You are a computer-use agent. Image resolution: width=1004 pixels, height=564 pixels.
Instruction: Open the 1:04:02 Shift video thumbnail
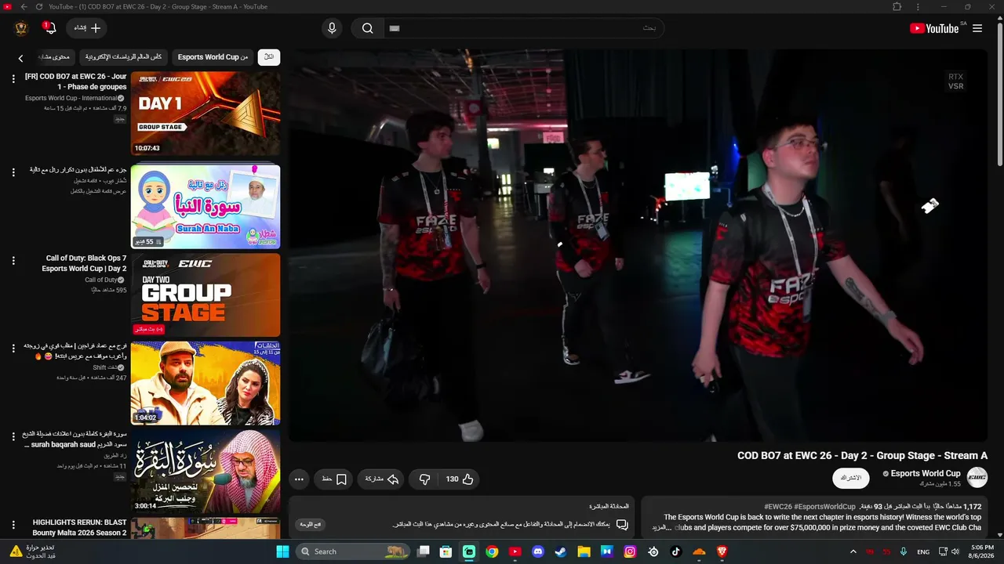click(x=206, y=383)
